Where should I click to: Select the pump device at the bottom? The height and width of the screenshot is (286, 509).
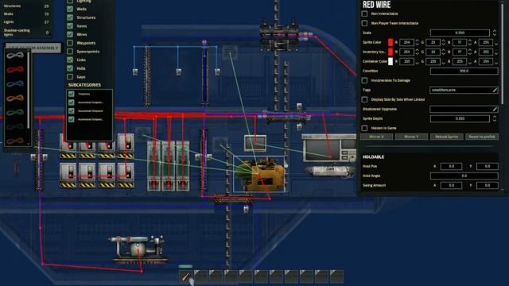pos(138,249)
